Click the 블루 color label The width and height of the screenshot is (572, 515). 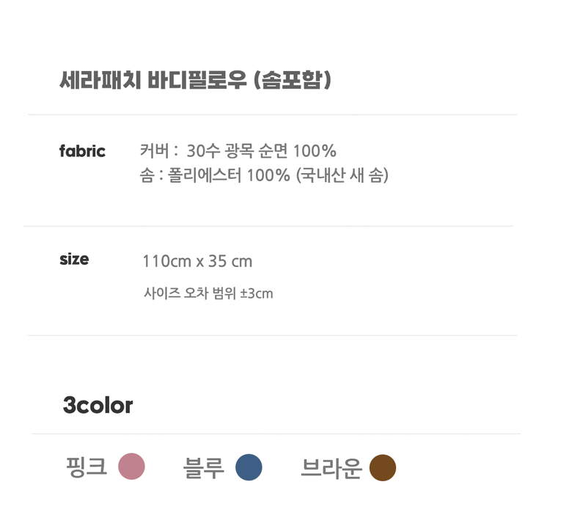203,467
